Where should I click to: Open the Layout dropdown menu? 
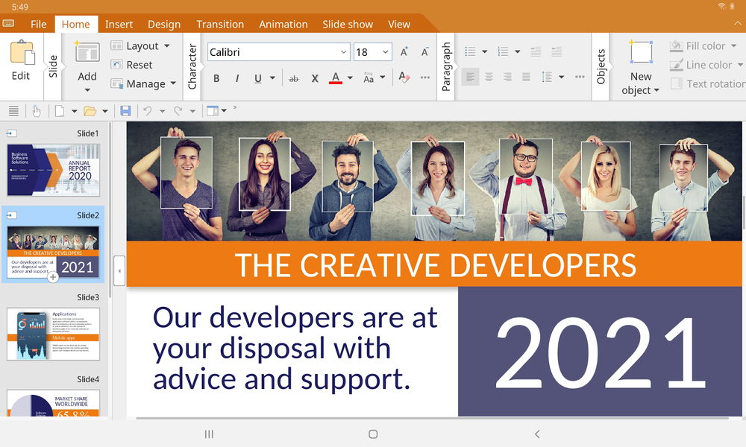pyautogui.click(x=141, y=46)
